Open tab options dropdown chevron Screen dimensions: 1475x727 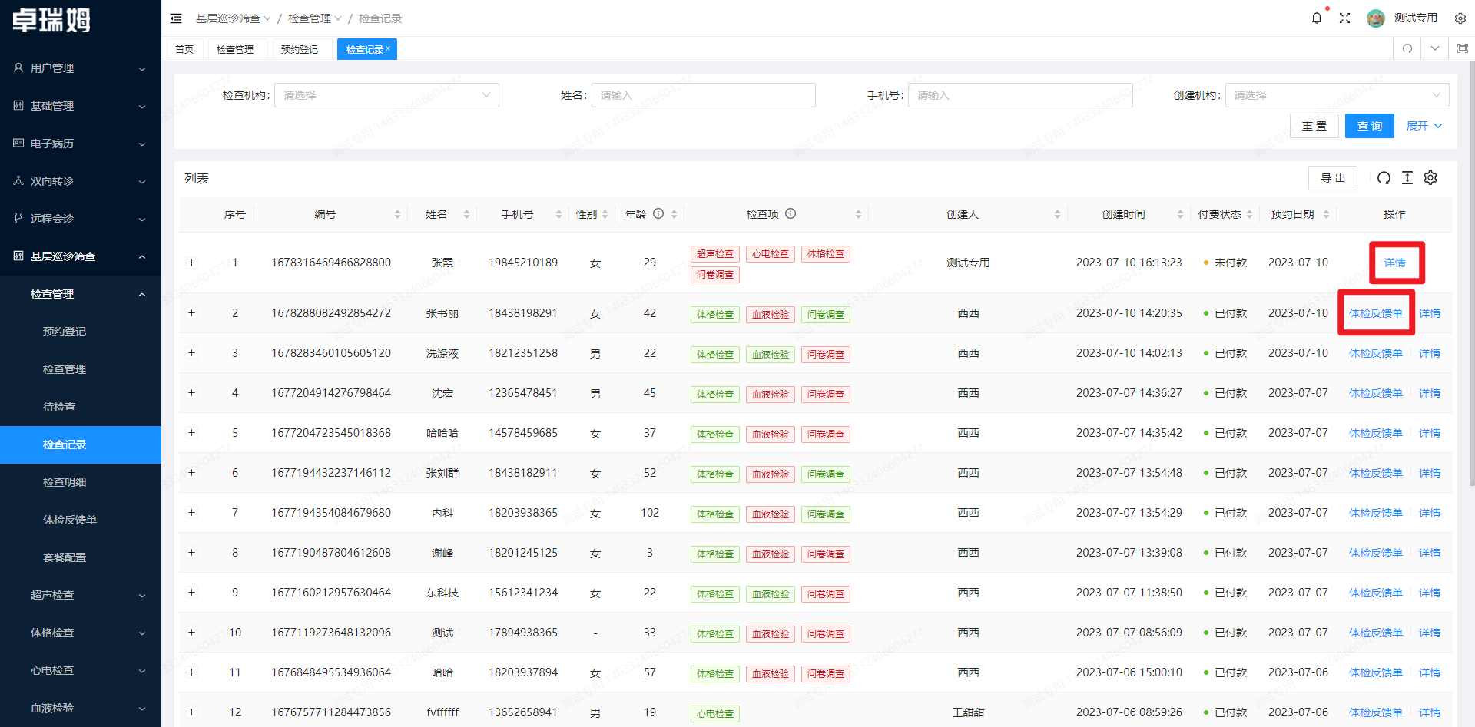click(1435, 48)
